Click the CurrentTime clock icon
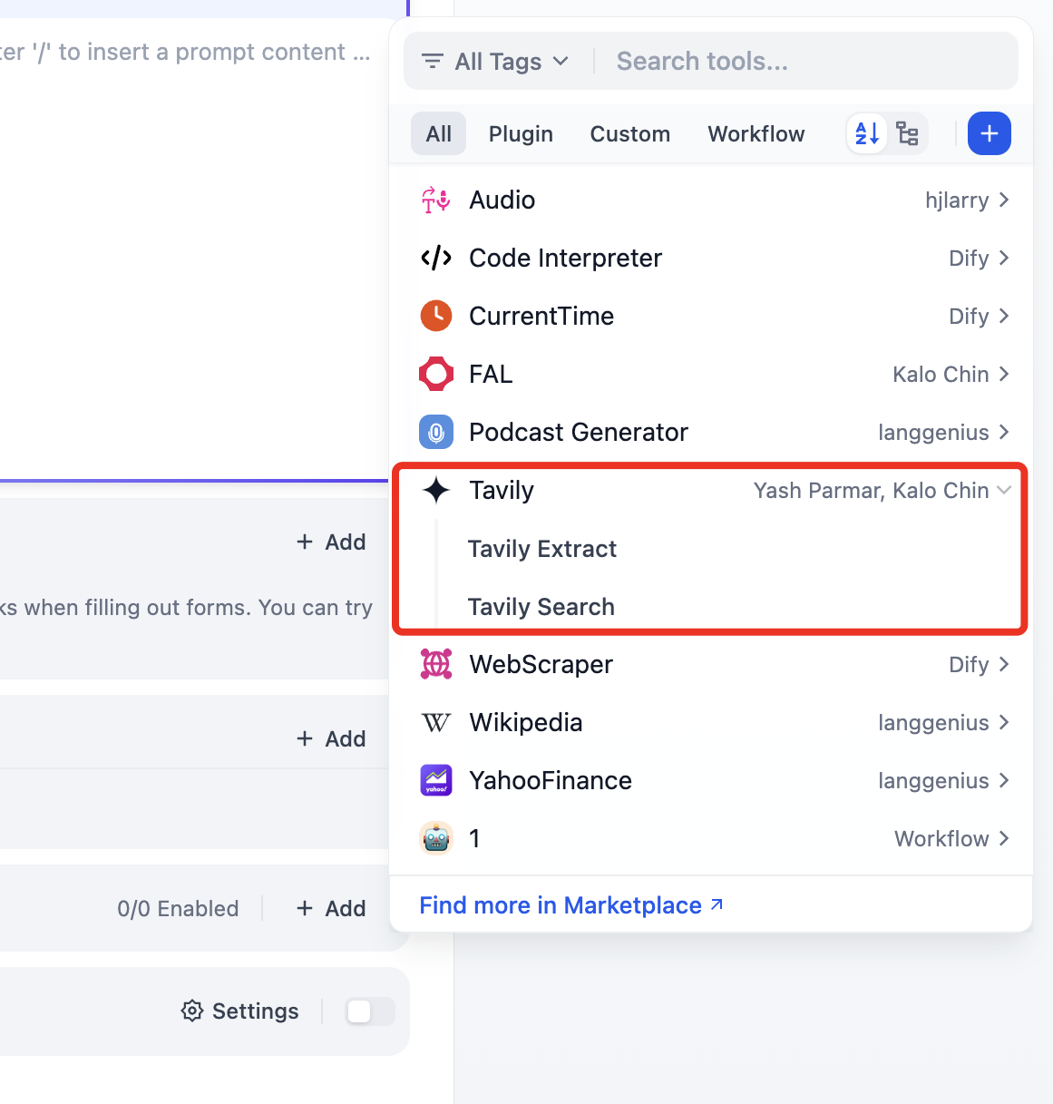 tap(436, 316)
